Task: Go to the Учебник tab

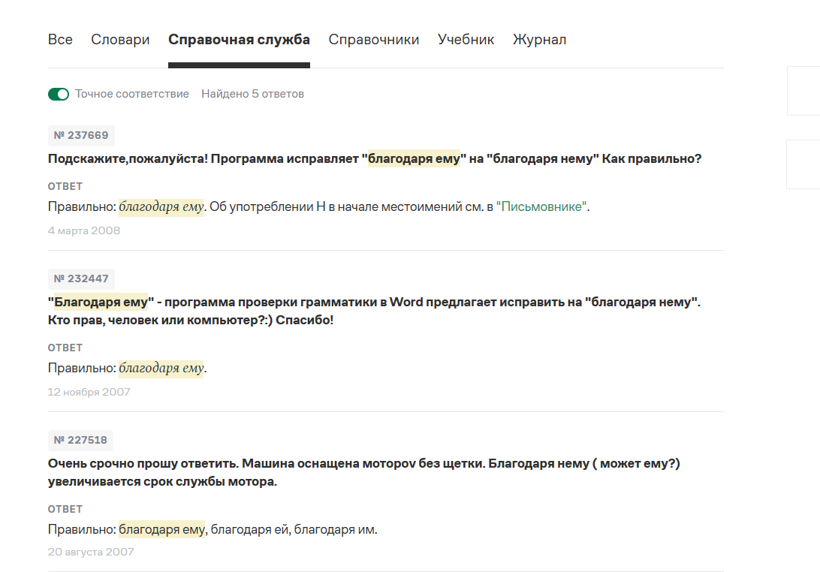Action: [x=466, y=40]
